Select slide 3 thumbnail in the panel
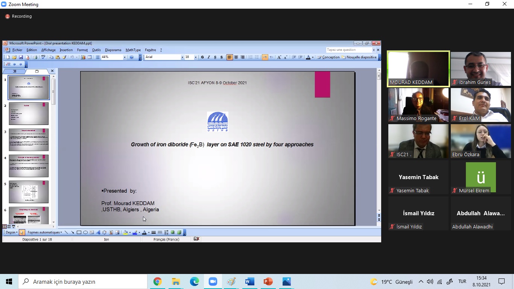 tap(29, 140)
